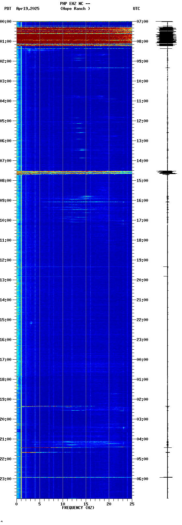Click the 07:00 label on UTC axis

click(x=142, y=22)
